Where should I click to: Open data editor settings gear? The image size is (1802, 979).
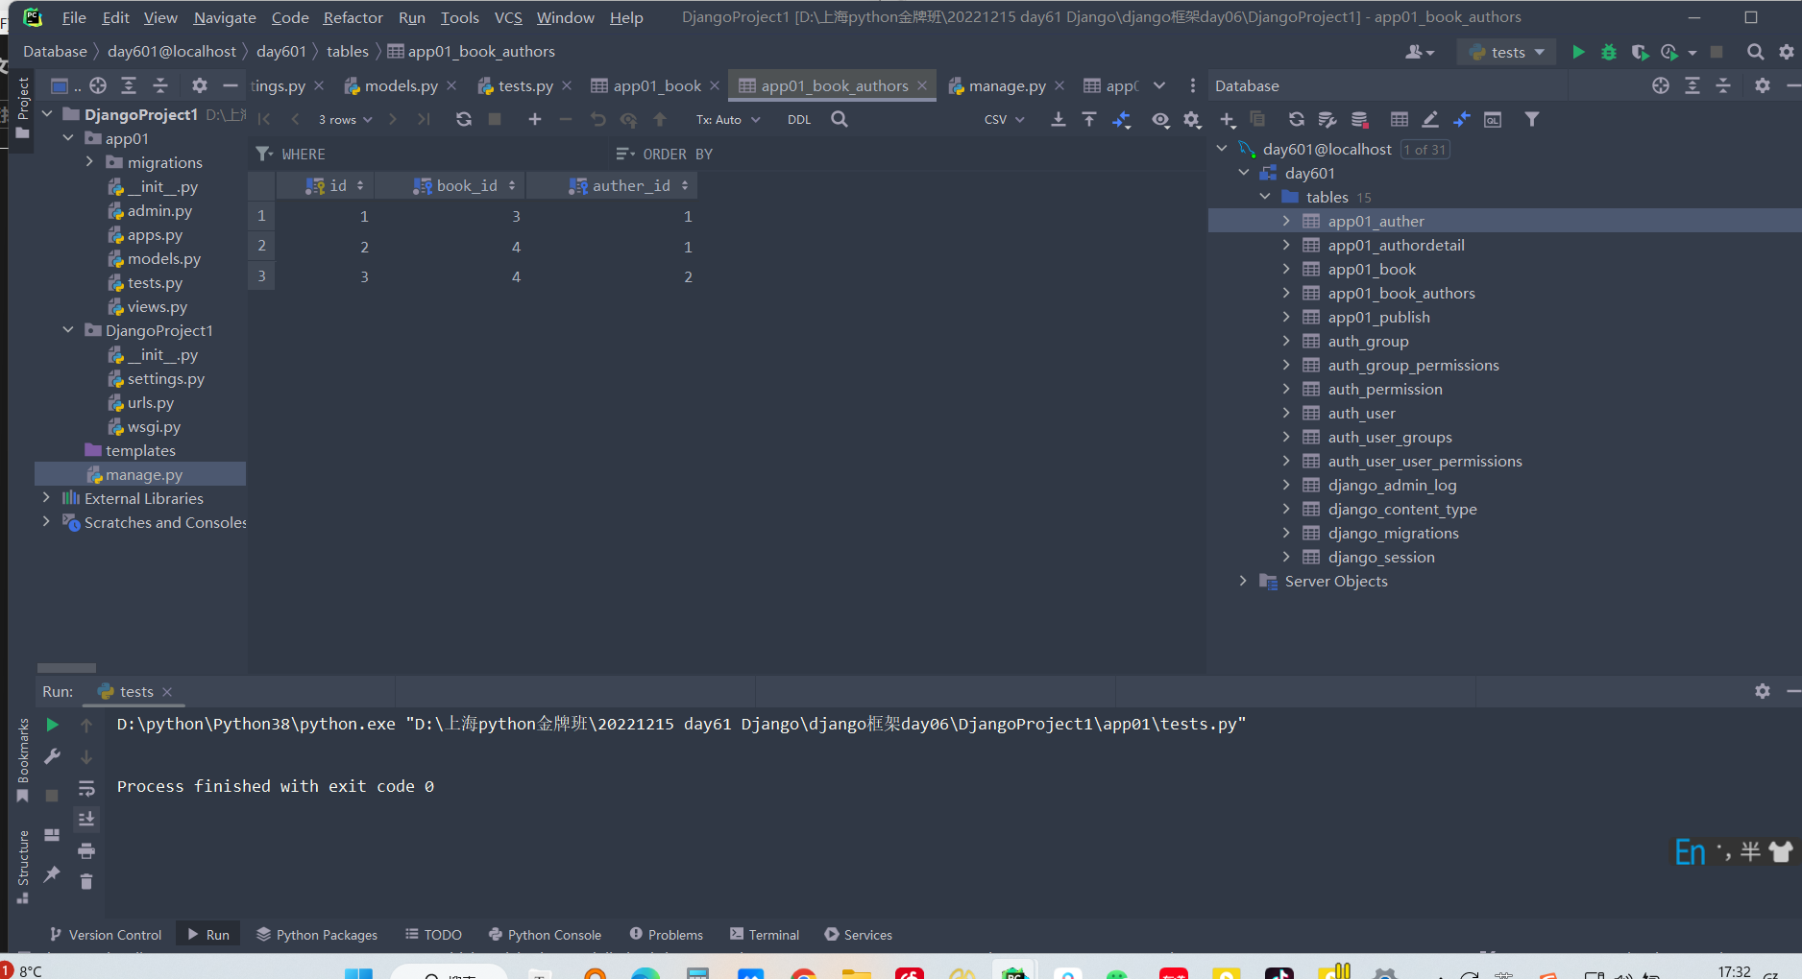point(1192,119)
